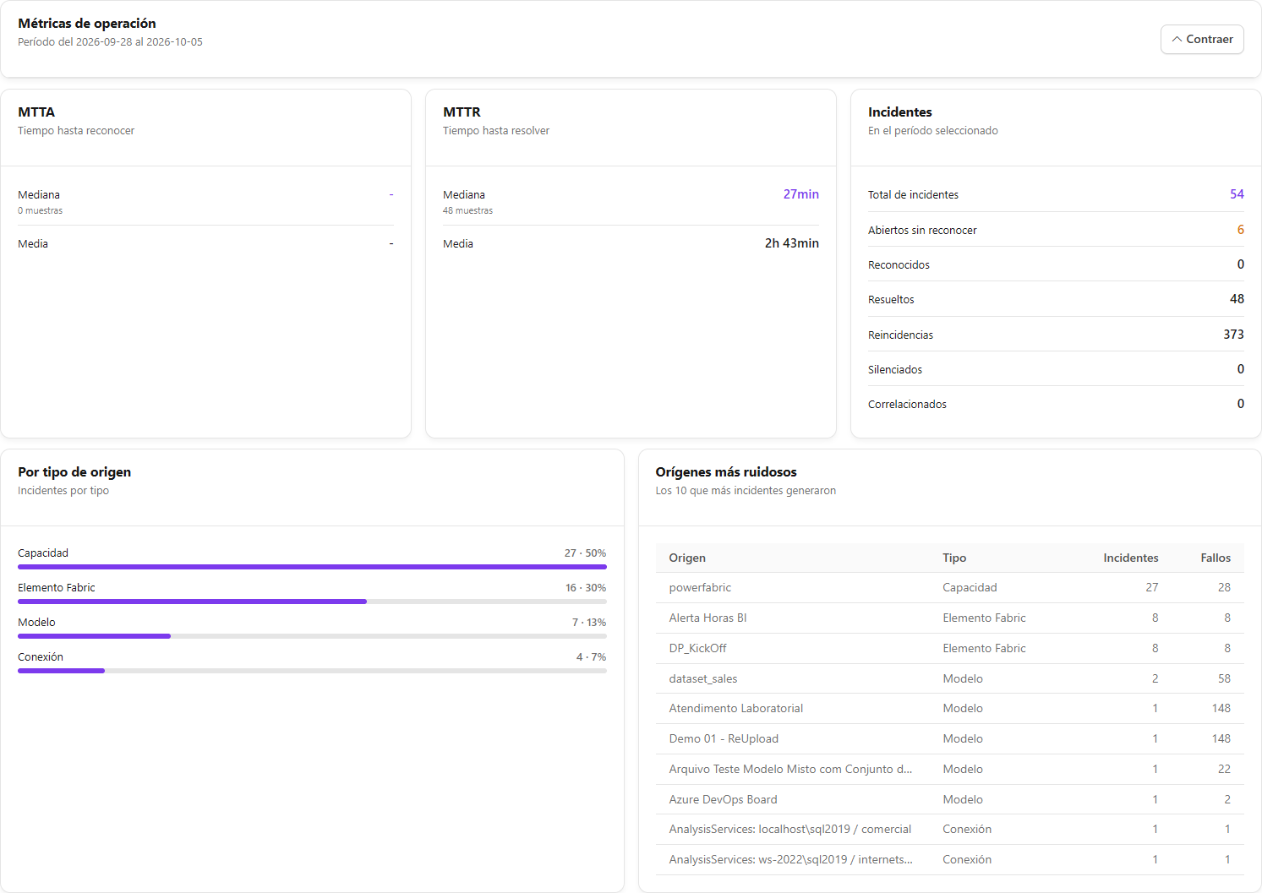Click the period date range text
This screenshot has height=893, width=1262.
click(x=110, y=42)
